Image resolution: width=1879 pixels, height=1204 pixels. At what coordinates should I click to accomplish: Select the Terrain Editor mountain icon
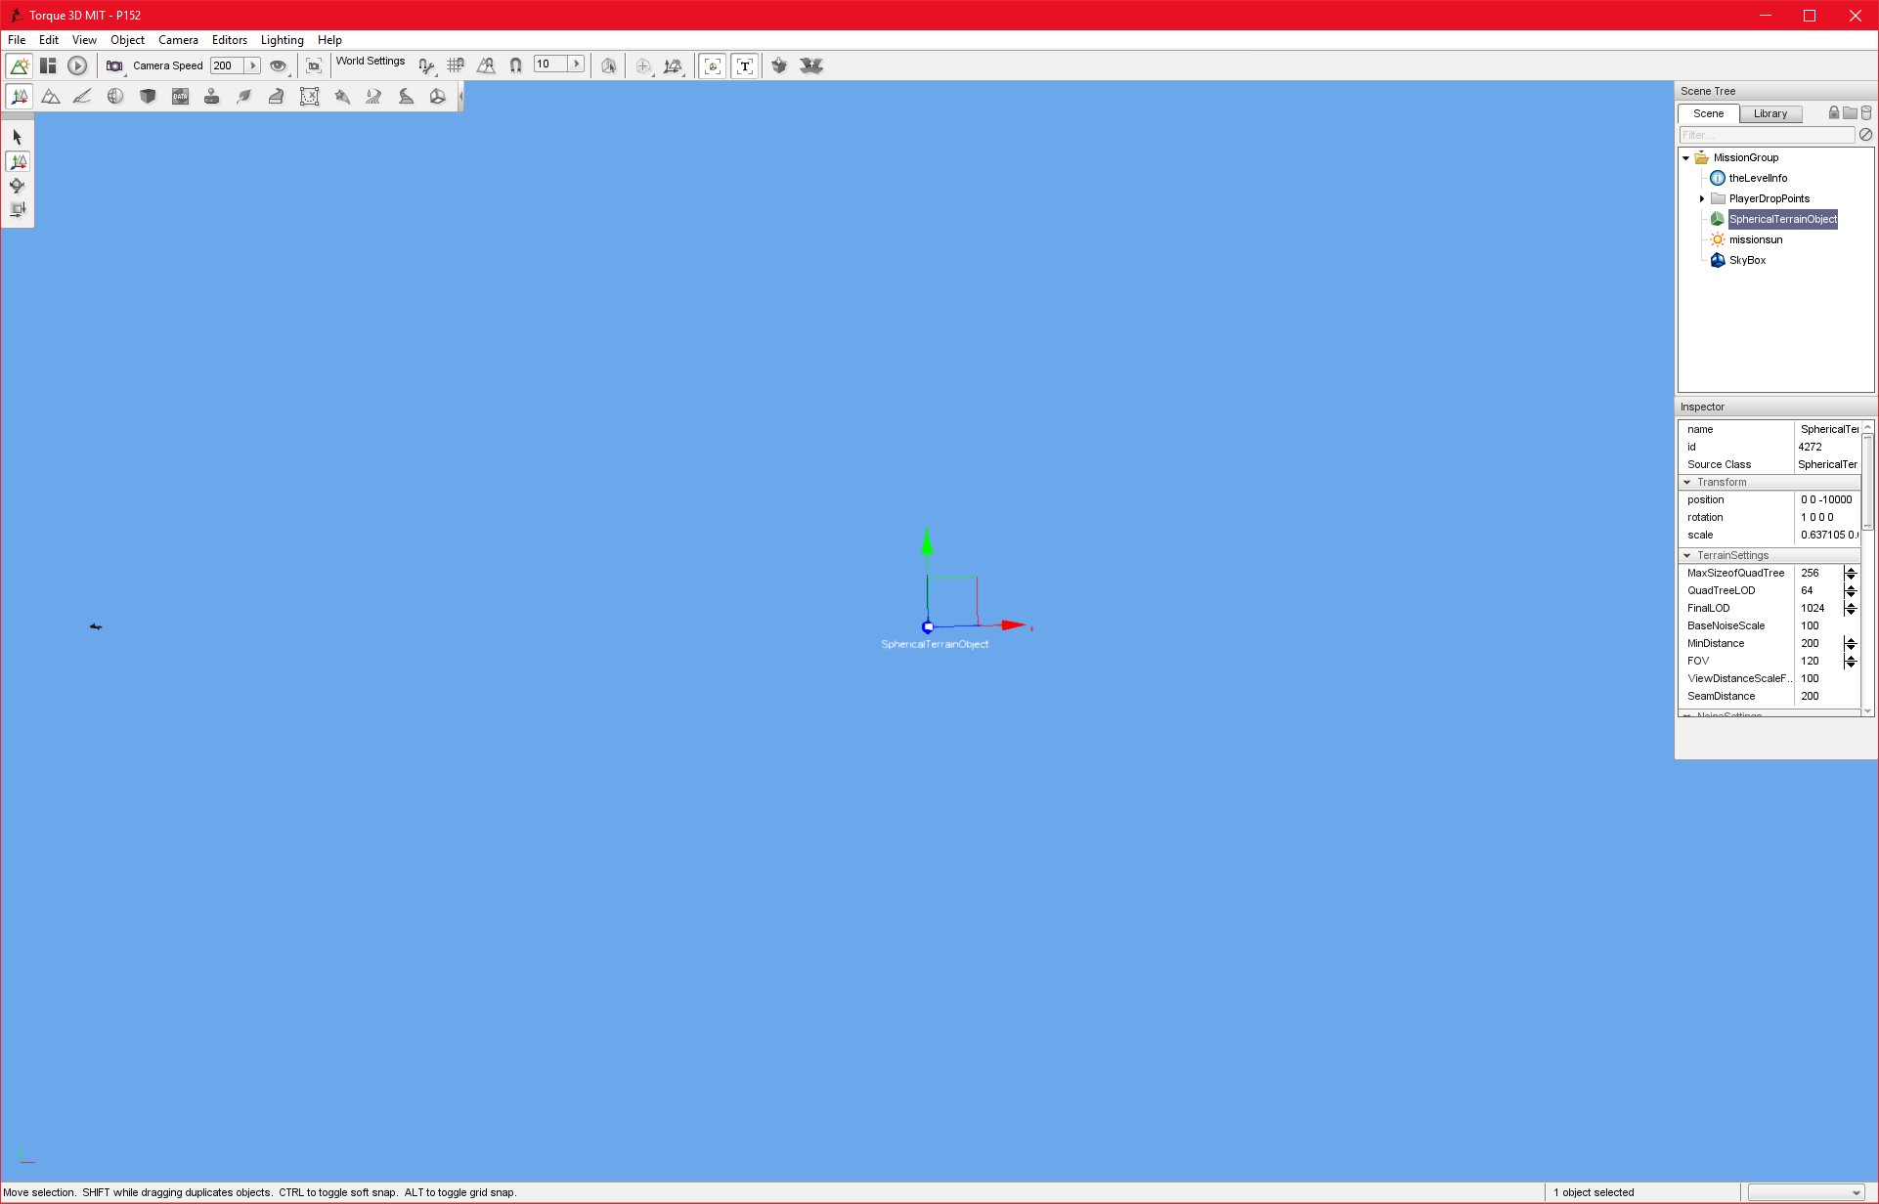click(x=51, y=96)
